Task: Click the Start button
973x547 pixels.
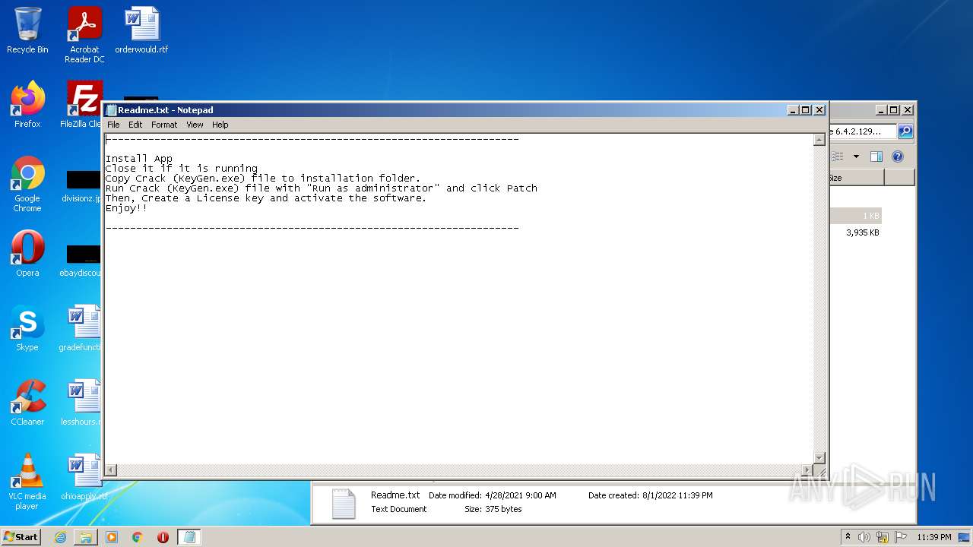Action: click(x=21, y=537)
